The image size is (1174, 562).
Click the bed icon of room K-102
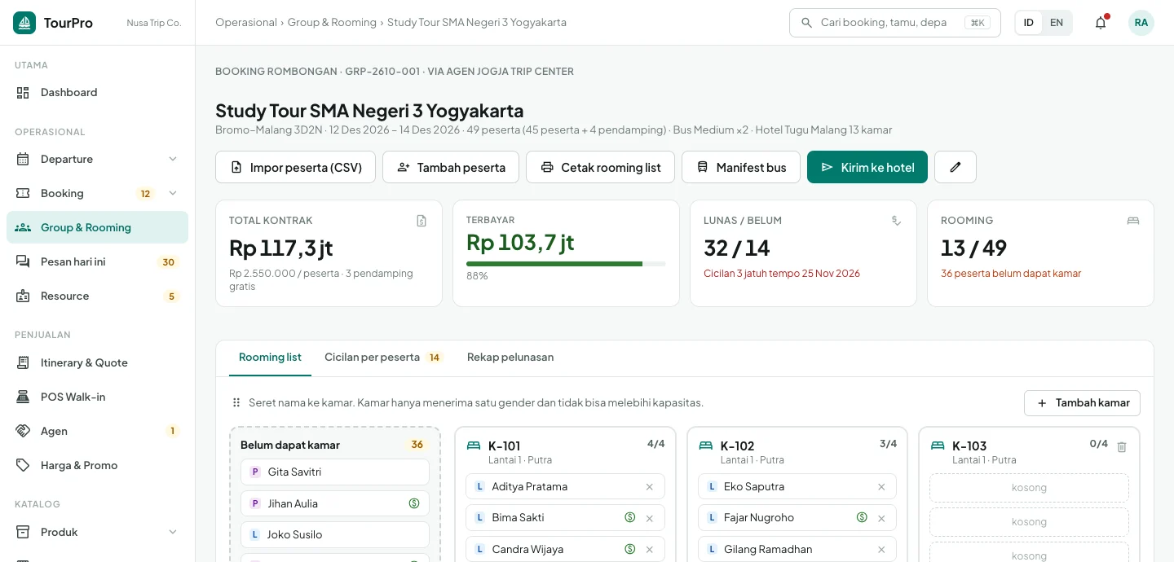[x=706, y=446]
